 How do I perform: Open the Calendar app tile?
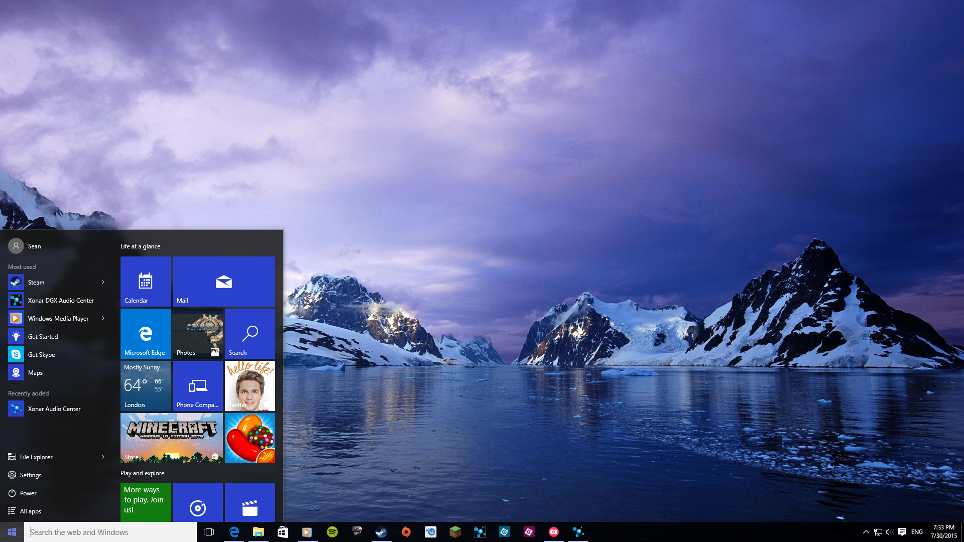145,281
